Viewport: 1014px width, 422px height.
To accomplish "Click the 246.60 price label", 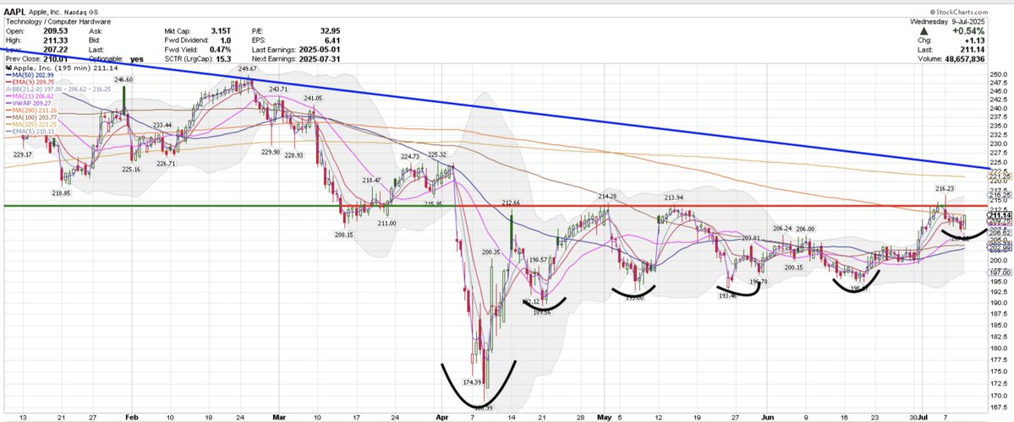I will coord(123,79).
